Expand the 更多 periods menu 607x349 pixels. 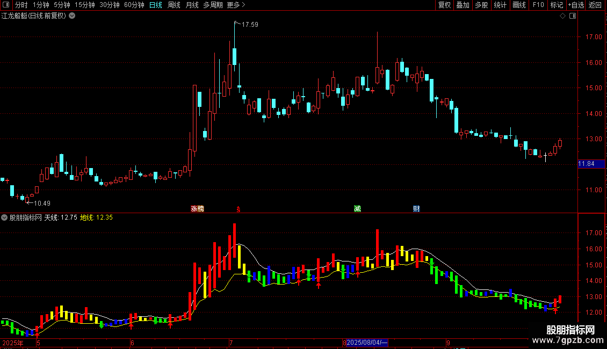pos(236,5)
